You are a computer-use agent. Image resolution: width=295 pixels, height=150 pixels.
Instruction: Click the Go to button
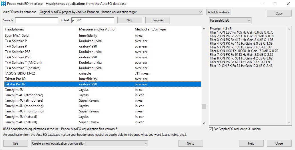(x=190, y=143)
